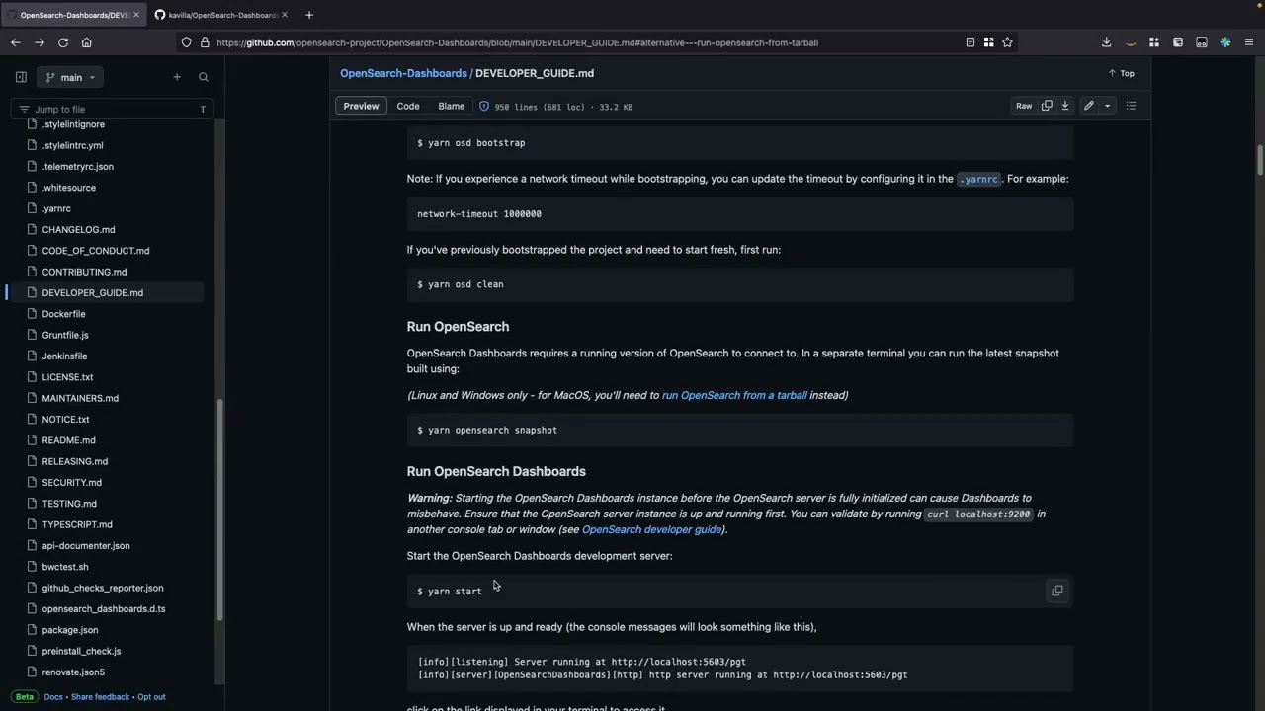Open Jenkinsfile in the file tree
The height and width of the screenshot is (711, 1265).
click(x=64, y=356)
